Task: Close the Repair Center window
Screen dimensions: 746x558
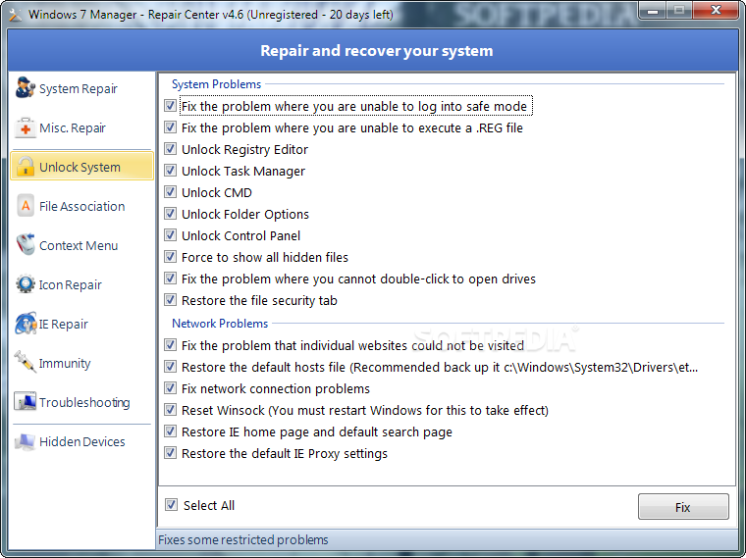Action: click(x=716, y=11)
